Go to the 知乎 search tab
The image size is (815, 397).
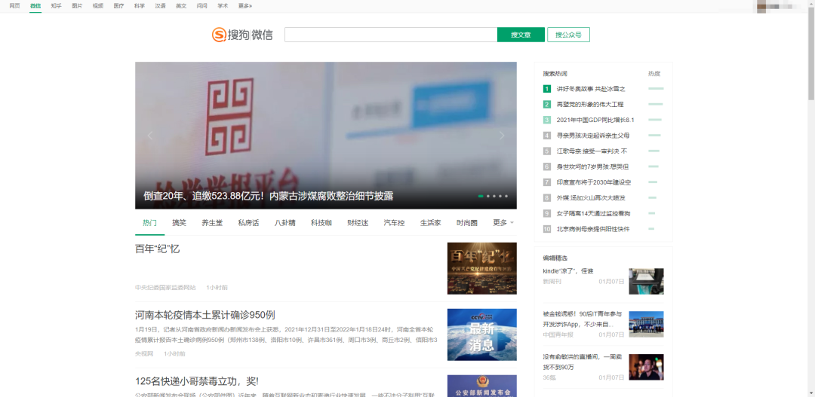pos(56,6)
